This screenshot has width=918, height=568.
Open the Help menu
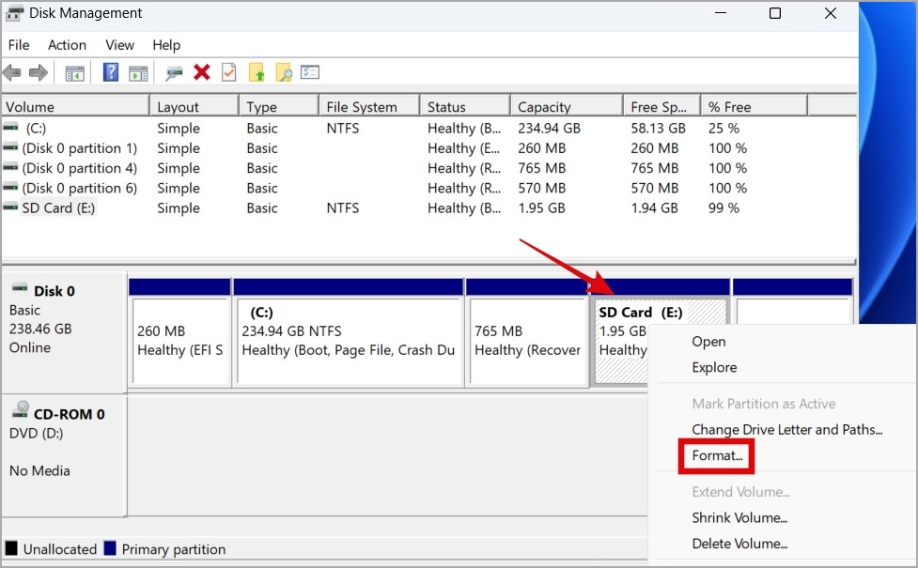pyautogui.click(x=166, y=45)
